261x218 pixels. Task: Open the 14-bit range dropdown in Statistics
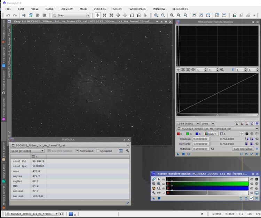(27, 151)
